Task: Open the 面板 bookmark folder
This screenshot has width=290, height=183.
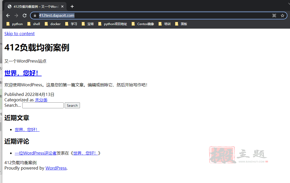Action: [181, 24]
